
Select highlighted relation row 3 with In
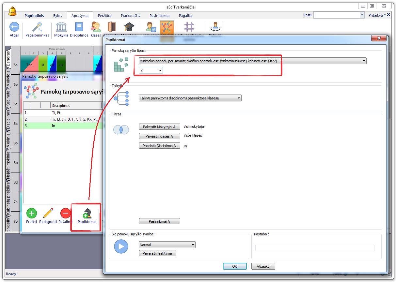[x=63, y=126]
